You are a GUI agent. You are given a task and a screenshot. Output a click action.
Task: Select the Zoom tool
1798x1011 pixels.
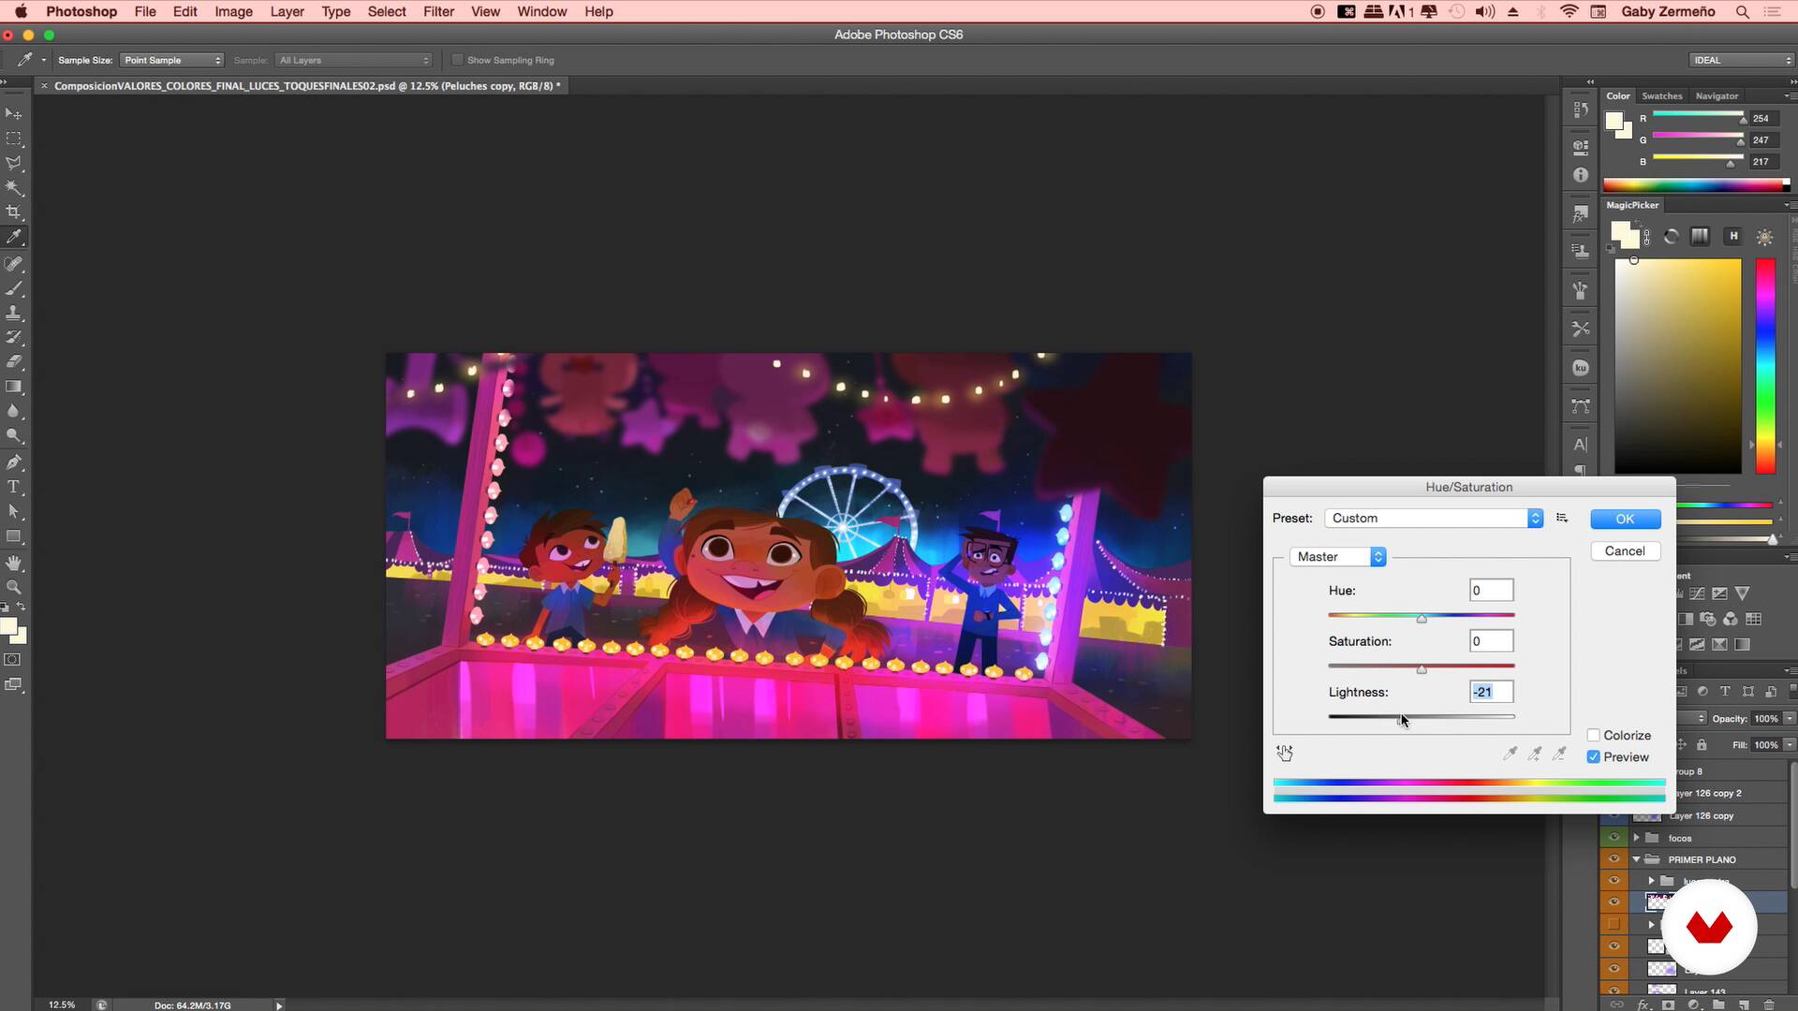(14, 587)
